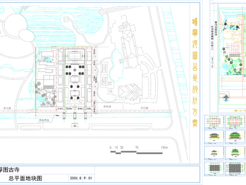Select the yellow vertical design scheme title
The width and height of the screenshot is (246, 185).
195,72
